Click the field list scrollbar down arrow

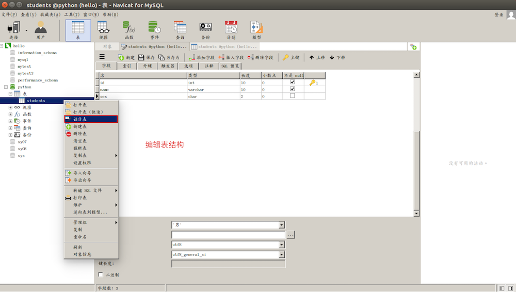point(416,213)
